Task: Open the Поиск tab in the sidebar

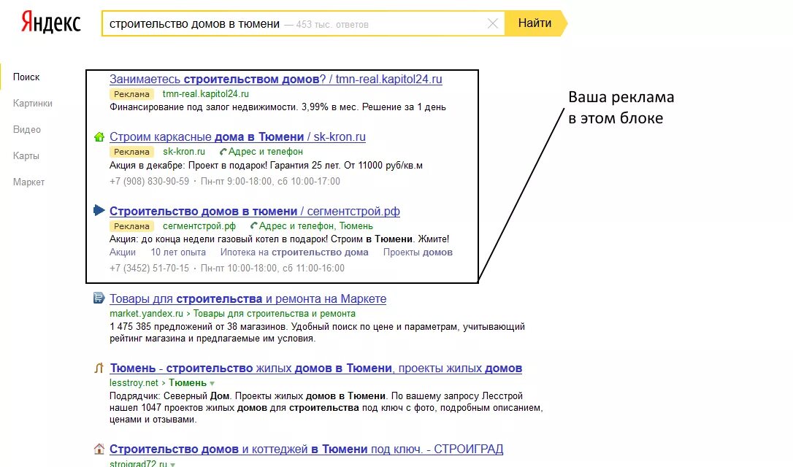Action: (26, 77)
